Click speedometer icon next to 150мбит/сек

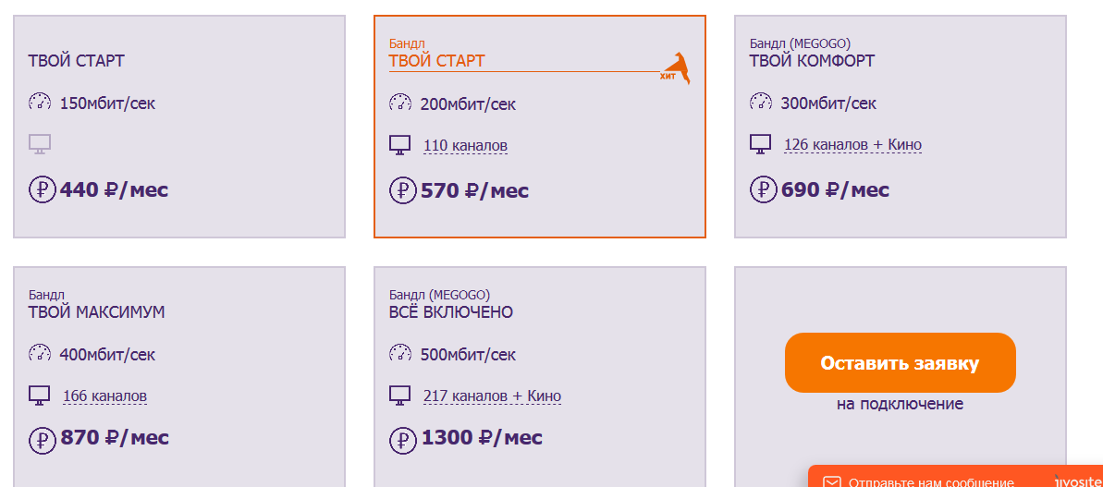tap(40, 102)
